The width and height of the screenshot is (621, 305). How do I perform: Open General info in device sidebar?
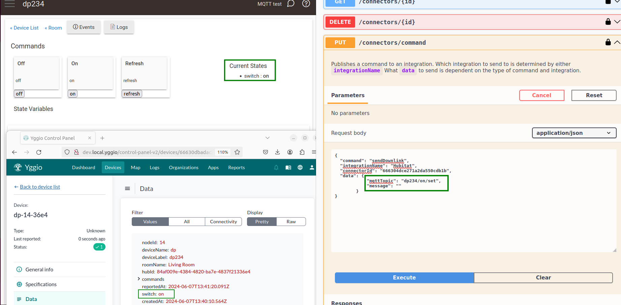click(x=60, y=269)
